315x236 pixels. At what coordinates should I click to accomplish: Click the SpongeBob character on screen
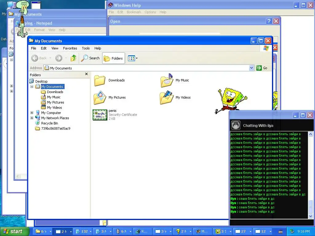[231, 100]
